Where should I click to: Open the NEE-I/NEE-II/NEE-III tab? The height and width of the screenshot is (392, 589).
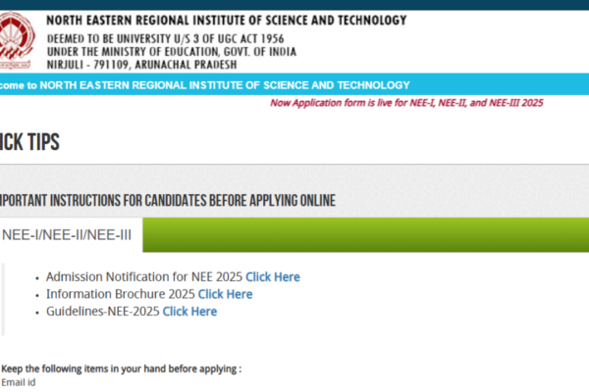tap(67, 235)
